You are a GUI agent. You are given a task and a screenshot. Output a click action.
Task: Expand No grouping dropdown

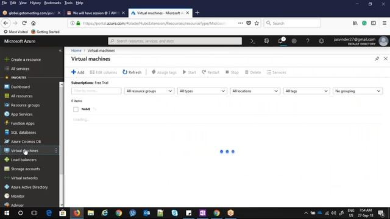tap(358, 91)
